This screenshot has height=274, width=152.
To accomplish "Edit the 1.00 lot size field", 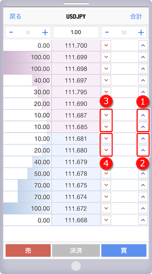I will pos(76,32).
